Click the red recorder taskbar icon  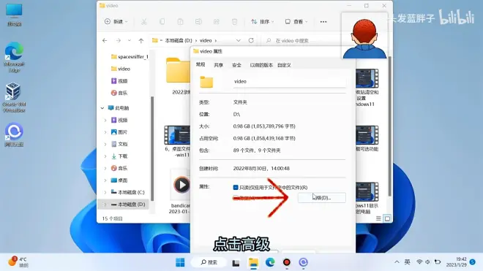coord(287,262)
